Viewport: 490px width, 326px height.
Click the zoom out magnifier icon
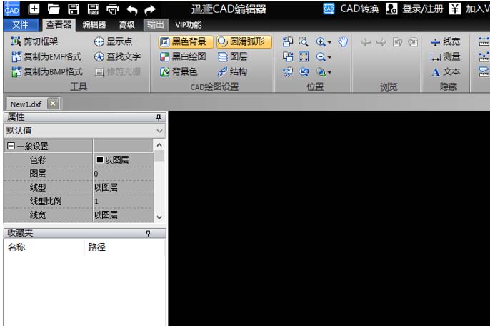click(321, 57)
